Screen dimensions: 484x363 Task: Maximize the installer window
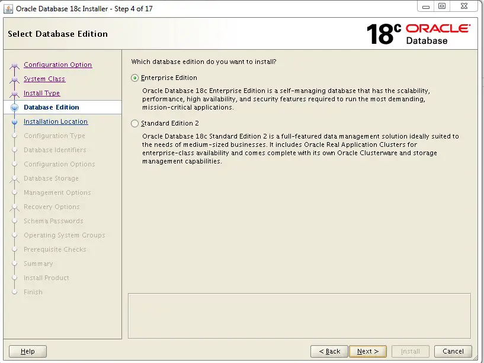(442, 6)
